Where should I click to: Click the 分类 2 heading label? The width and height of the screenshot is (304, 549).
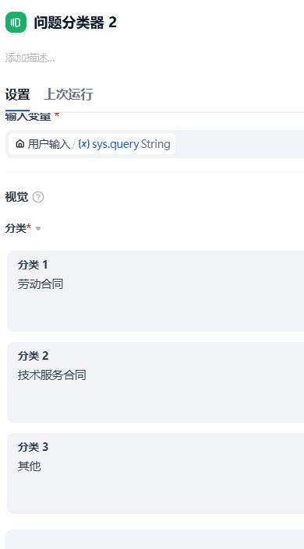point(34,356)
